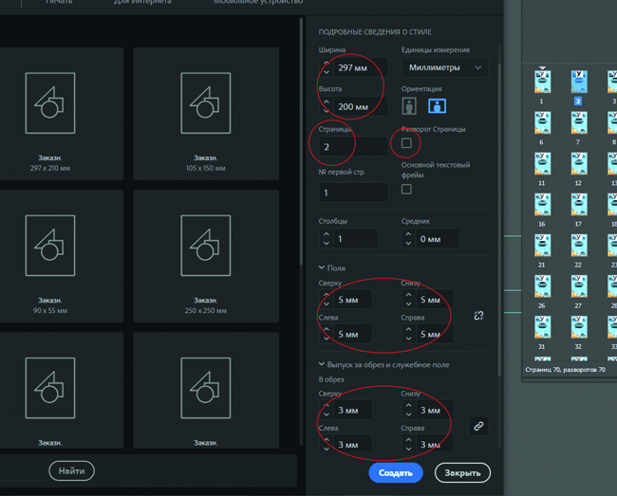The image size is (617, 496).
Task: Toggle the Основной текстовый фрейм checkbox
Action: coord(406,189)
